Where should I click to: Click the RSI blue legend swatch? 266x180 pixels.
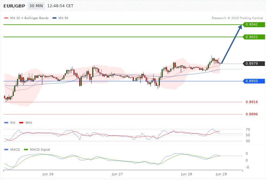[6, 122]
